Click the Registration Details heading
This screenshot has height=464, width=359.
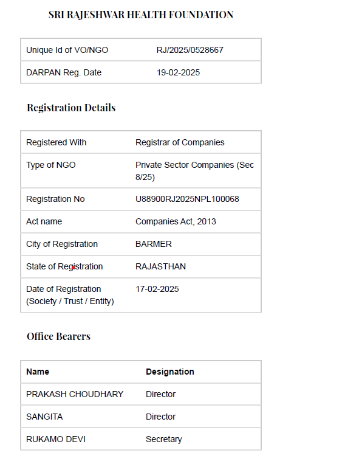pyautogui.click(x=71, y=108)
